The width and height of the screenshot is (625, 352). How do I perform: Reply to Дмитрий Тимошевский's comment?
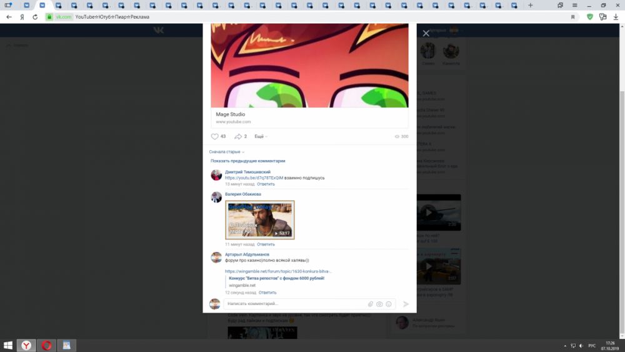click(x=266, y=184)
